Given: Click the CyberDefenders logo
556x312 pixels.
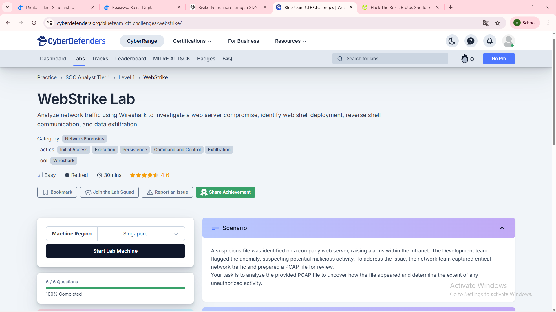Looking at the screenshot, I should tap(71, 41).
